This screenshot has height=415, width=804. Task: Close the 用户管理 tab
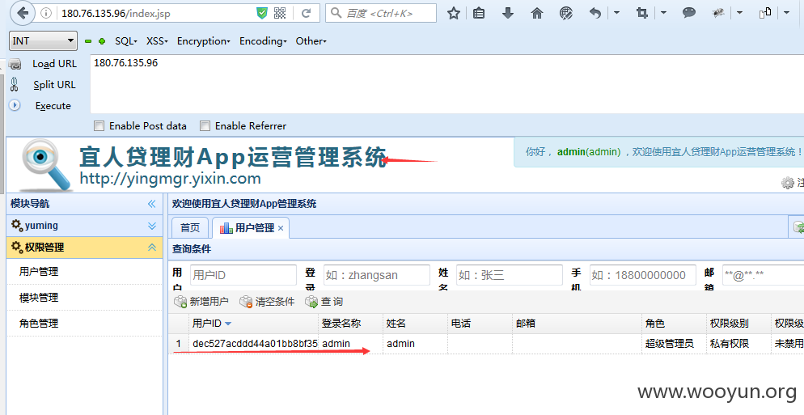point(281,228)
